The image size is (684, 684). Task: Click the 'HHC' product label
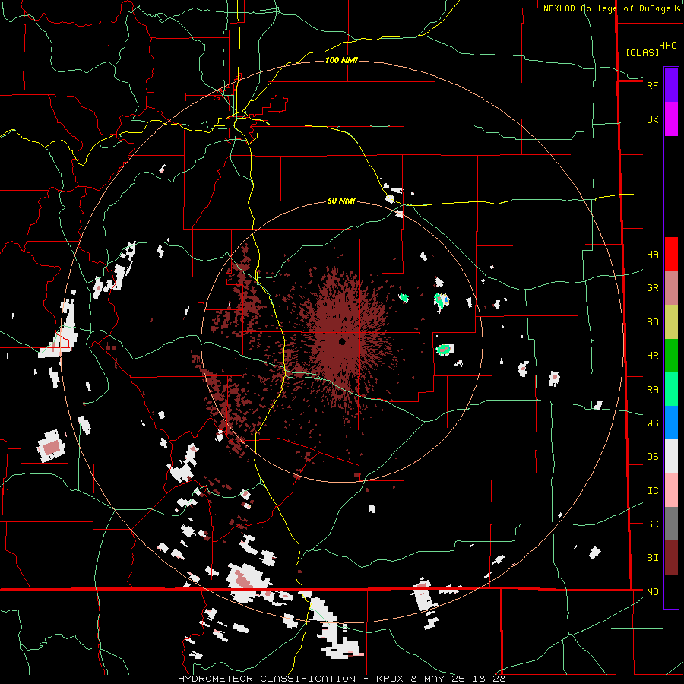coord(667,46)
